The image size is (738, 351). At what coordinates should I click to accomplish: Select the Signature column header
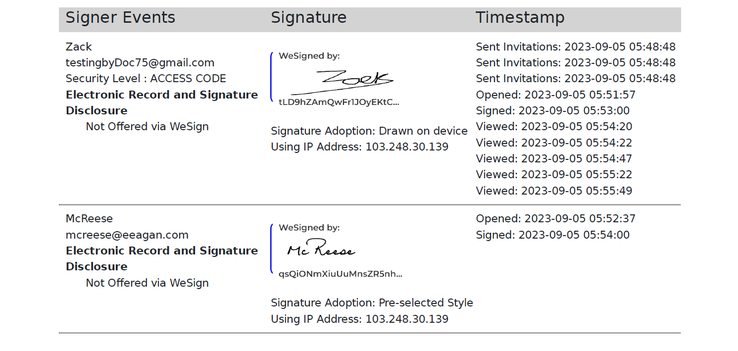point(308,18)
